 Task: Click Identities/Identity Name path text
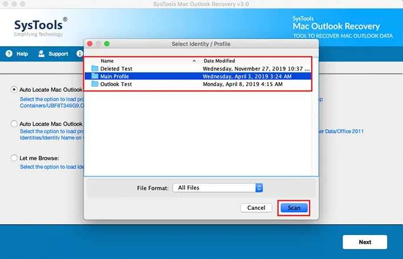pos(51,138)
